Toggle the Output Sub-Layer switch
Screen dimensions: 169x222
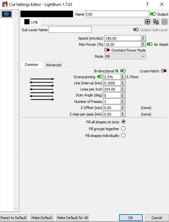(x=136, y=30)
